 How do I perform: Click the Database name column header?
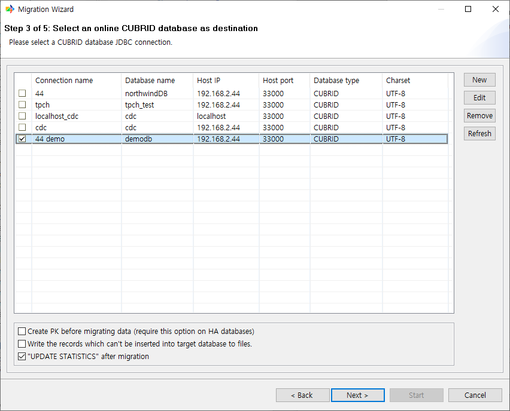tap(150, 81)
